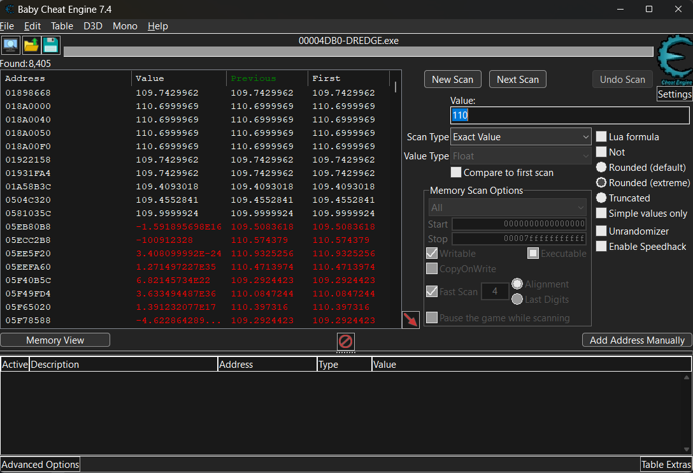The width and height of the screenshot is (693, 473).
Task: Enable the Lua formula checkbox
Action: 601,136
